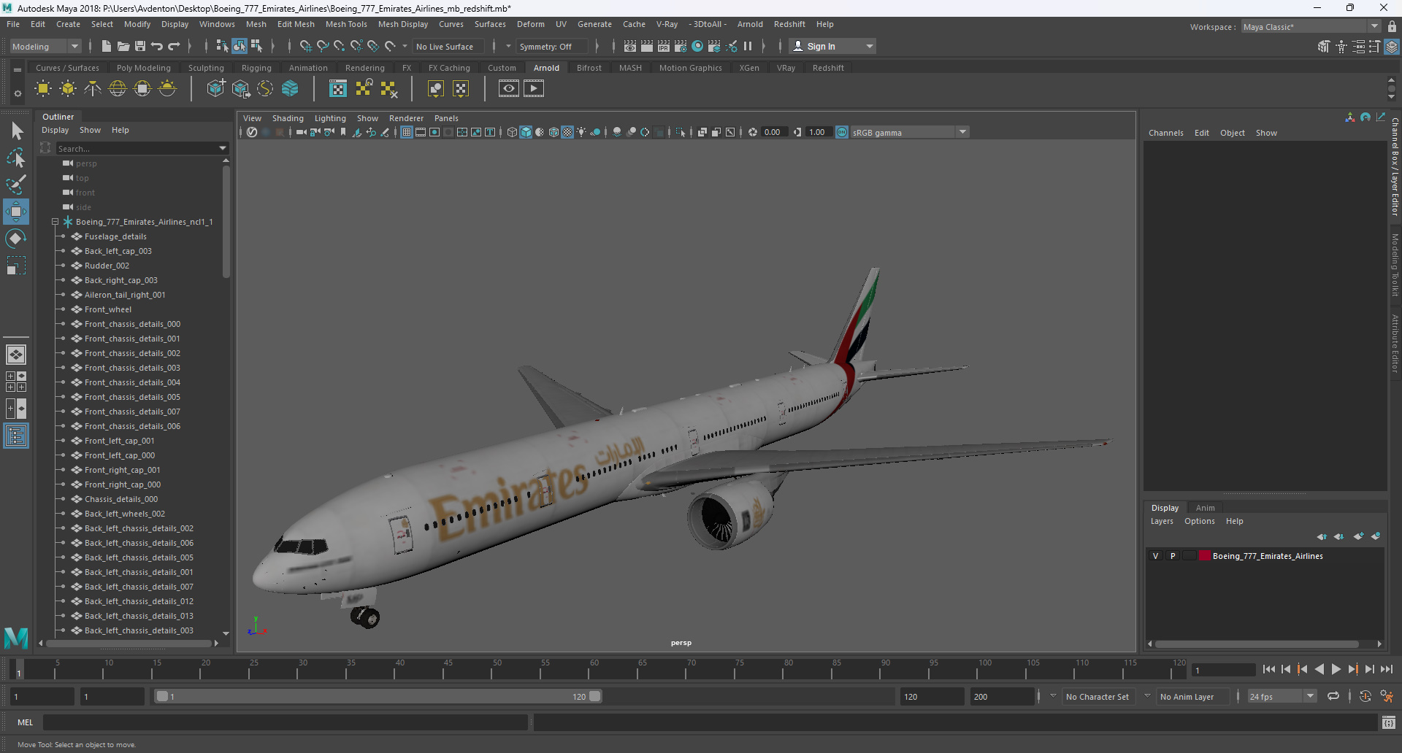
Task: Click the single pane layout icon
Action: (16, 355)
